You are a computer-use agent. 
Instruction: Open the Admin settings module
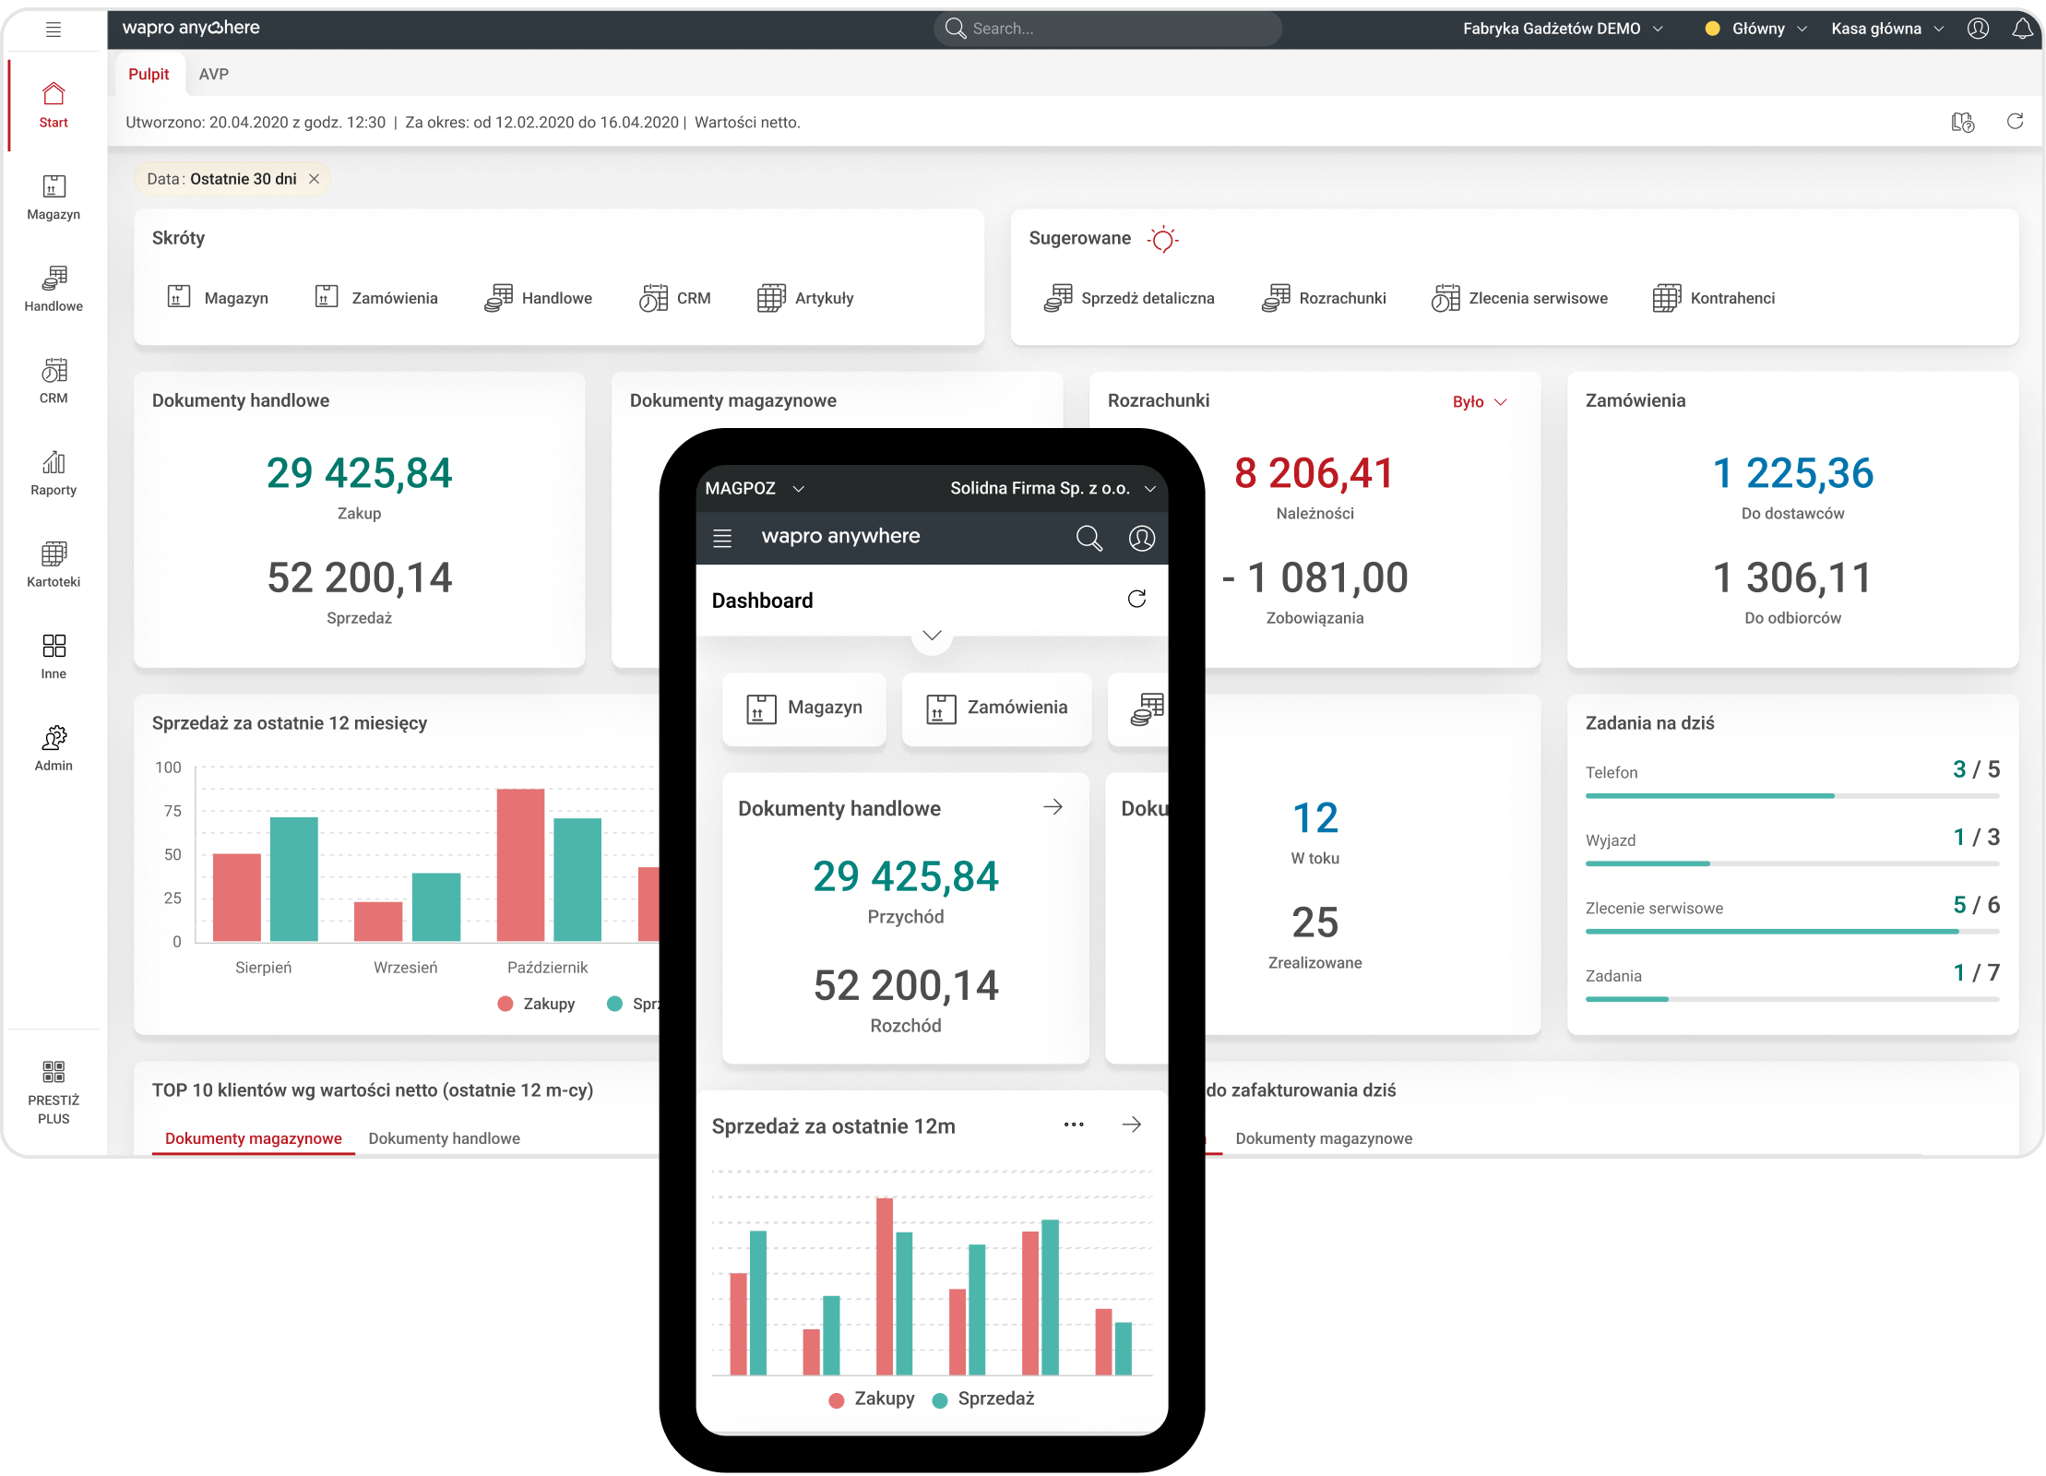[x=54, y=747]
